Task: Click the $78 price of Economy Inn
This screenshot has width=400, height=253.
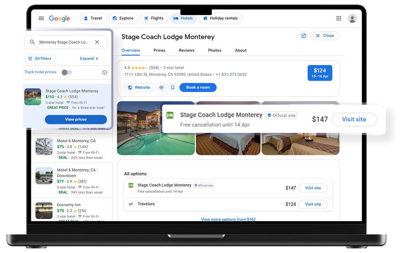Action: point(60,211)
